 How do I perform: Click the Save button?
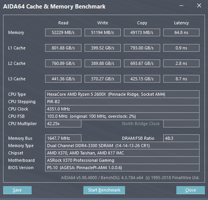click(17, 190)
